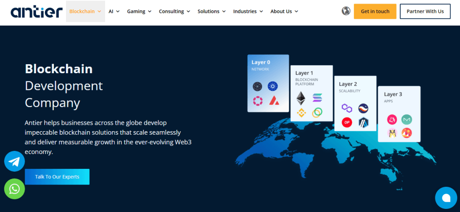
Task: Open the Consulting menu item
Action: pyautogui.click(x=174, y=11)
